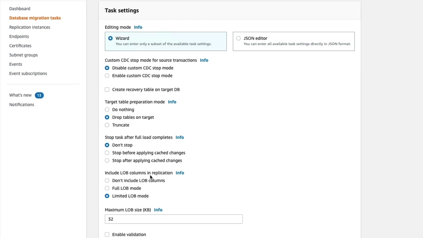
Task: Open Info link for Target table preparation mode
Action: (172, 102)
